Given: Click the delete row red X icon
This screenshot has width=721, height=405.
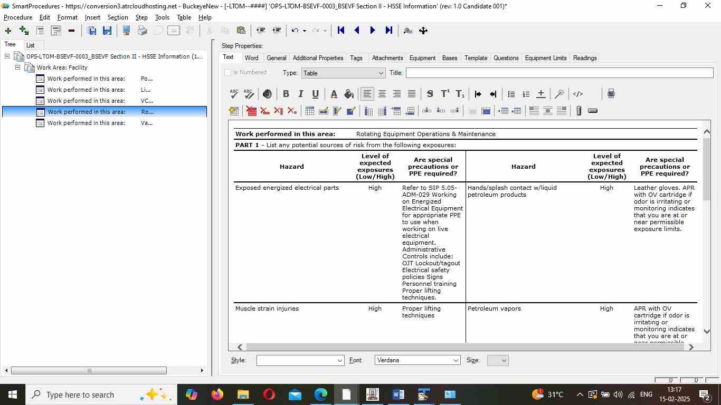Looking at the screenshot, I should [x=264, y=111].
